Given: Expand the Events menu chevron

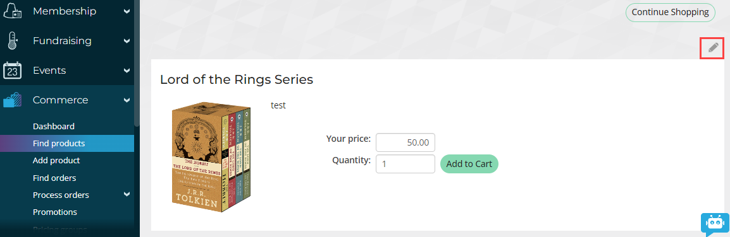Looking at the screenshot, I should point(127,71).
